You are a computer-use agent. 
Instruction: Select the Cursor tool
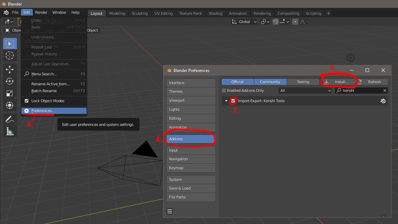(x=10, y=55)
